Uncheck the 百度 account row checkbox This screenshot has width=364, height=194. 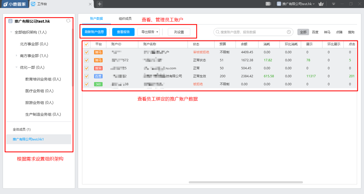tap(87, 76)
